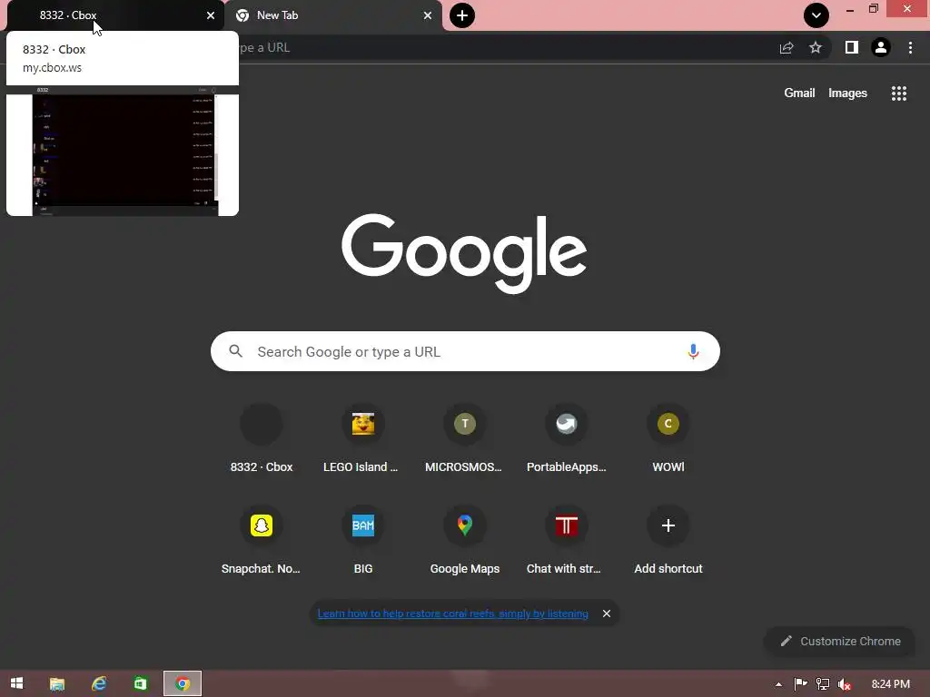This screenshot has height=697, width=930.
Task: Open the LEGO Island shortcut tile
Action: pos(363,438)
